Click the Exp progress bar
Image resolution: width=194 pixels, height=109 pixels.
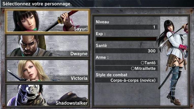tap(126, 39)
